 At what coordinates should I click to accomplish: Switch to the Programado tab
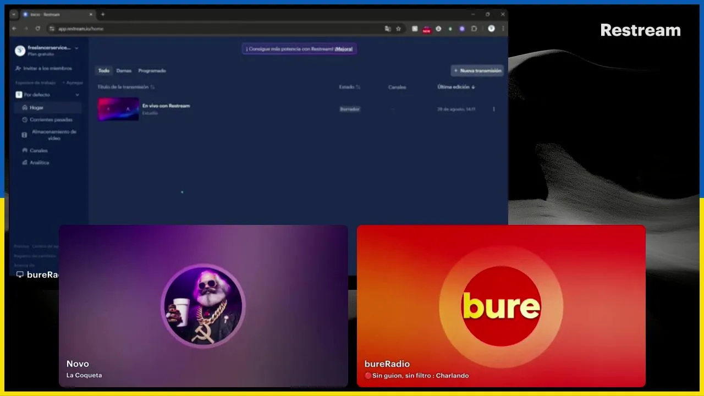point(152,70)
